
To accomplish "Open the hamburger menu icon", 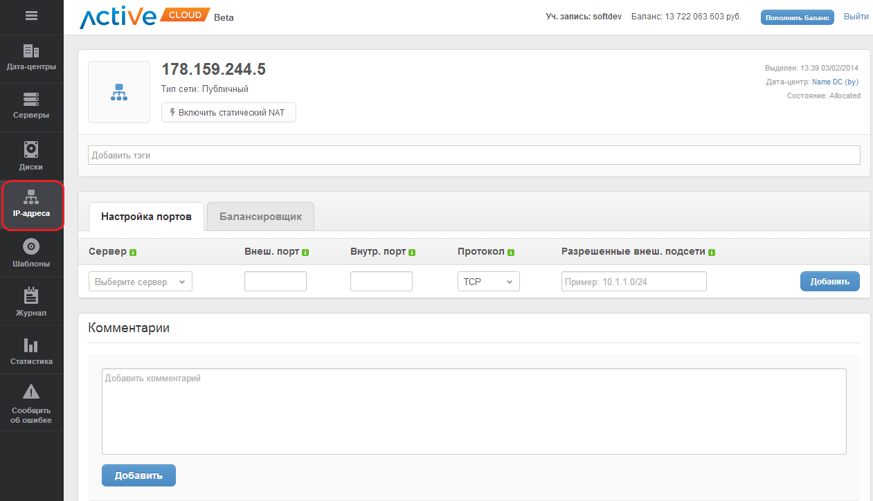I will click(31, 16).
